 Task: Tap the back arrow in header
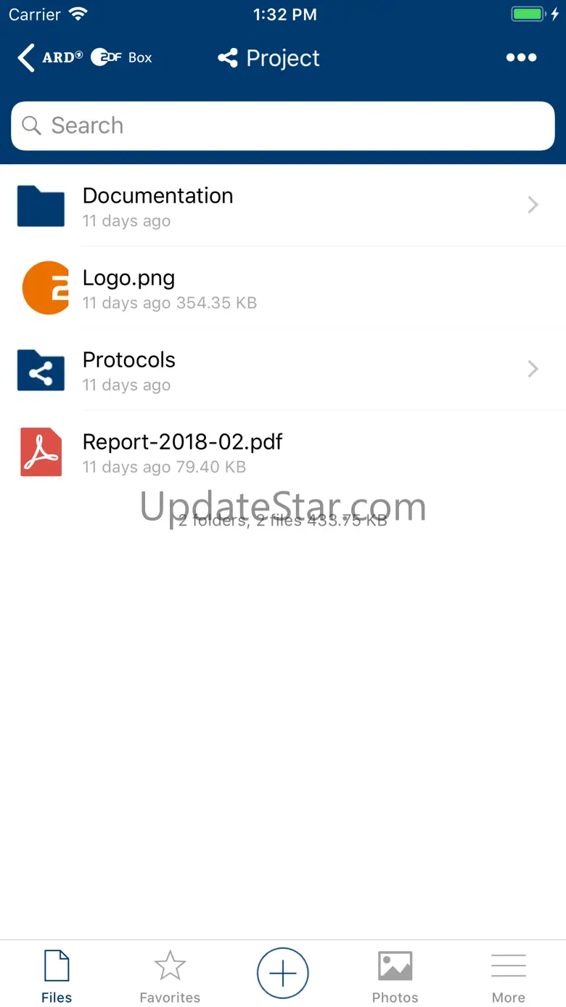tap(26, 58)
